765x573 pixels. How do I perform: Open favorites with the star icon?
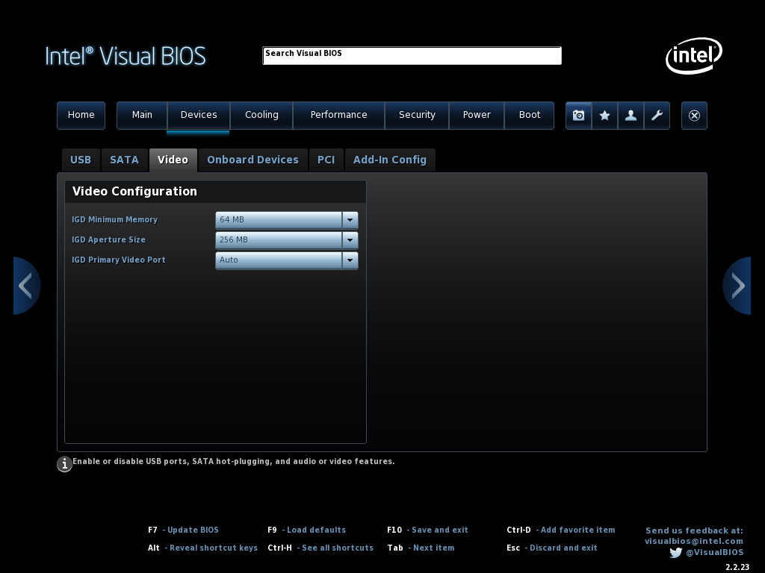pos(604,116)
